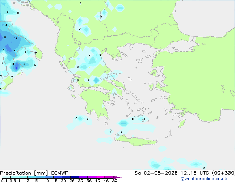The height and width of the screenshot is (182, 235).
Task: Click the '4' precipitation value on map
Action: (x=24, y=65)
